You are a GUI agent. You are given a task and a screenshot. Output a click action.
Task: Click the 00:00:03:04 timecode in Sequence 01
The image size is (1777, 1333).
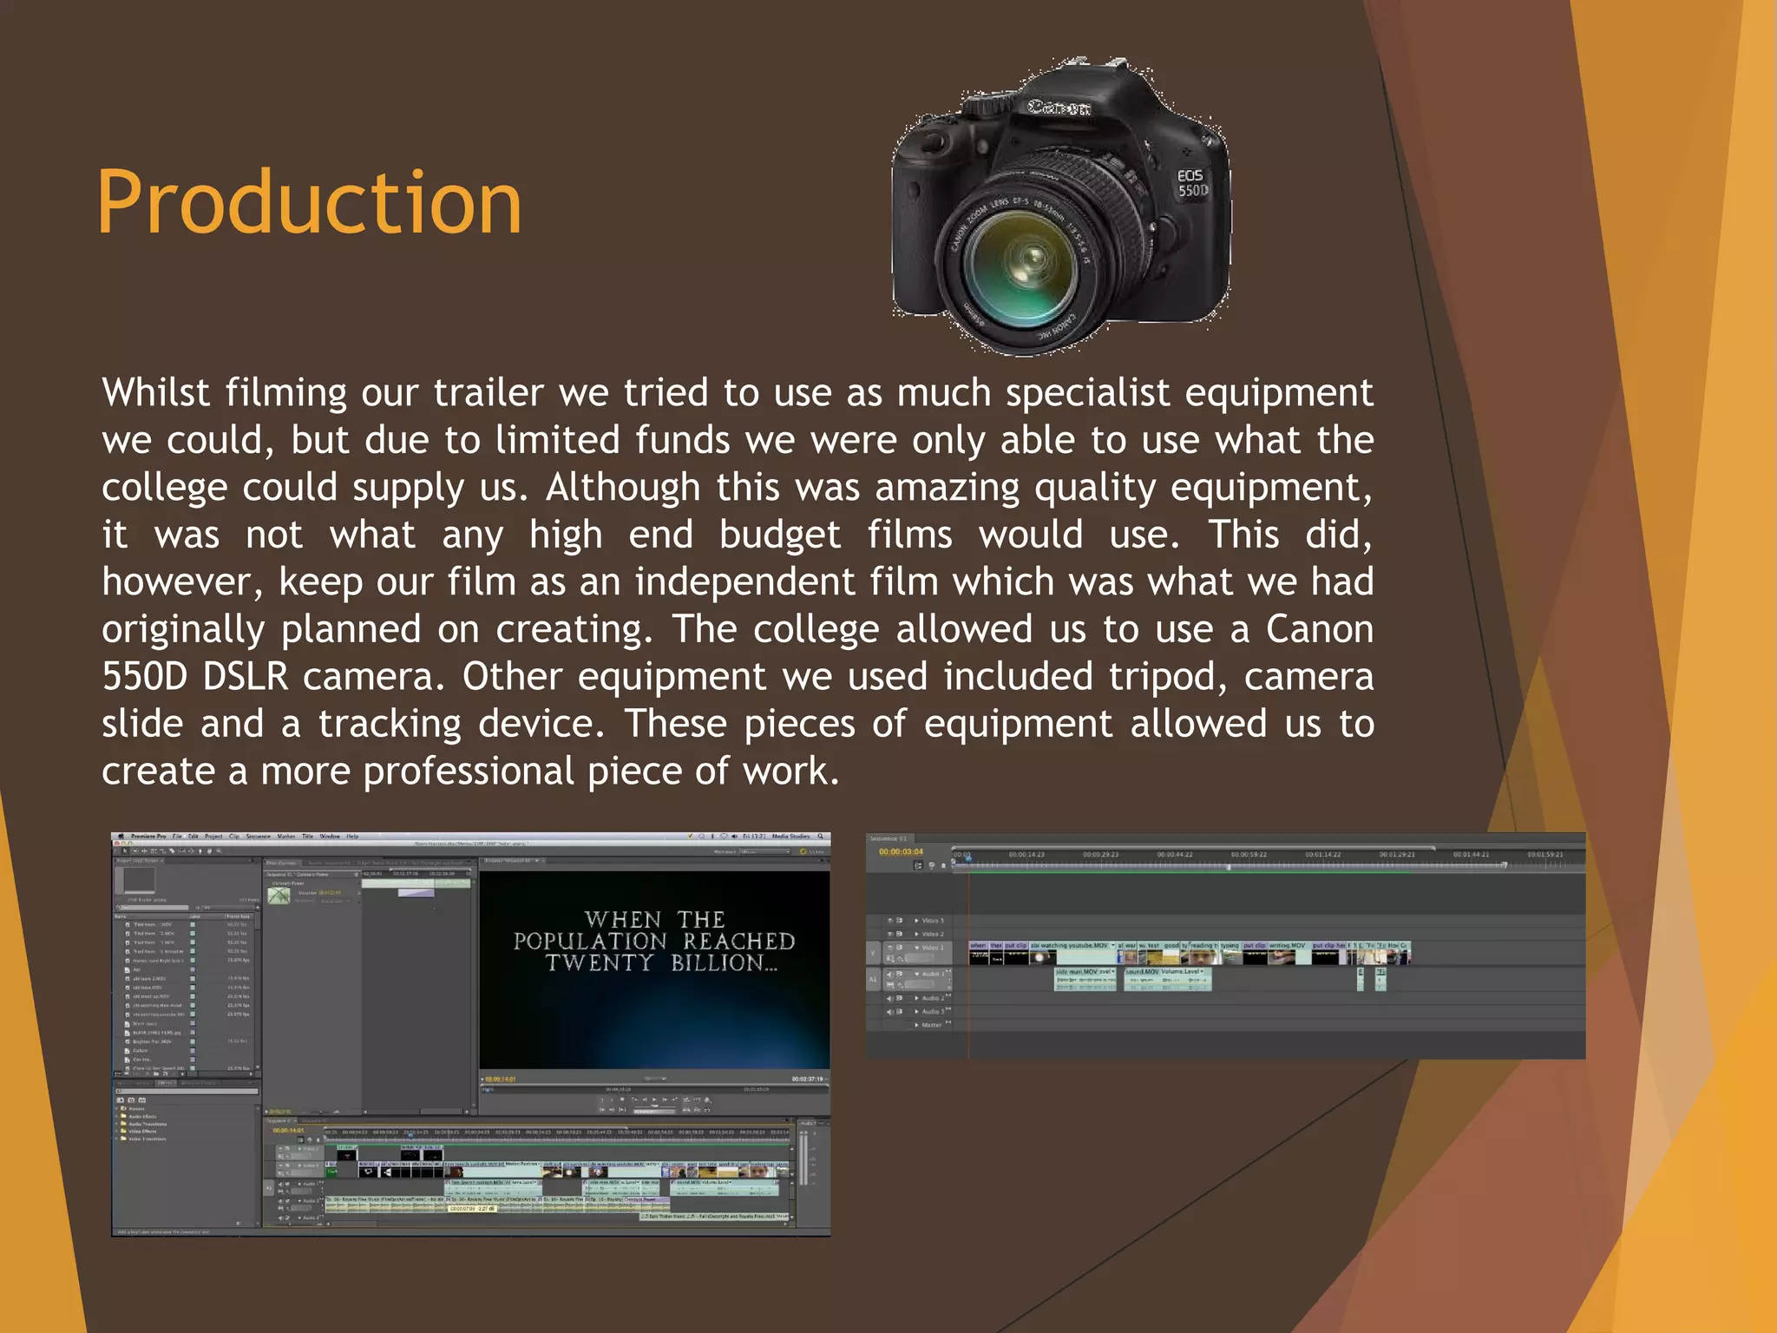click(x=901, y=852)
